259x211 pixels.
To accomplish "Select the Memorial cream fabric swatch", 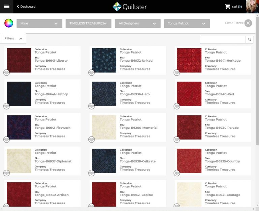I will 104,127.
